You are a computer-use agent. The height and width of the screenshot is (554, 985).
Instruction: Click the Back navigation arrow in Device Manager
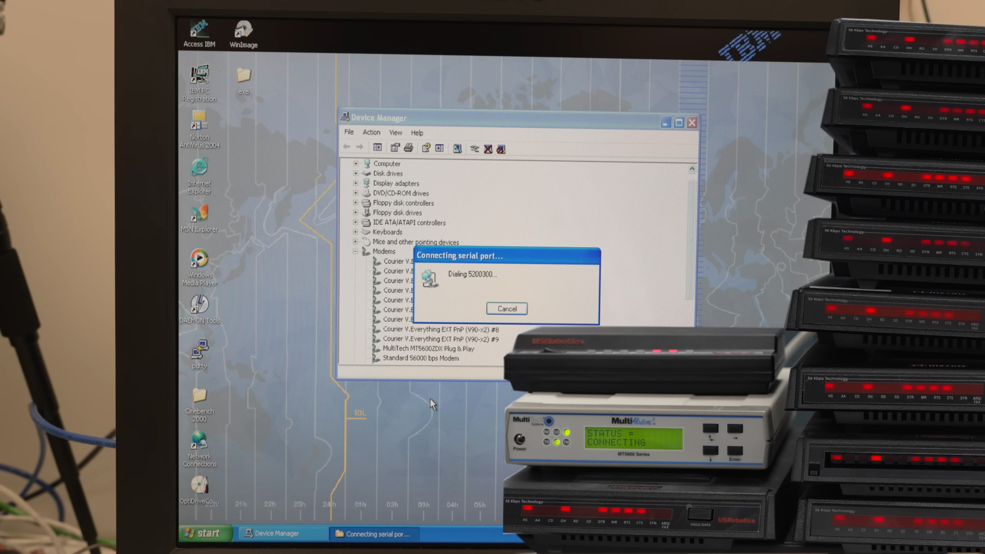point(346,147)
